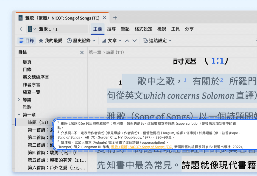Select 扉頁 in the contents tree
The width and height of the screenshot is (257, 176).
[27, 62]
